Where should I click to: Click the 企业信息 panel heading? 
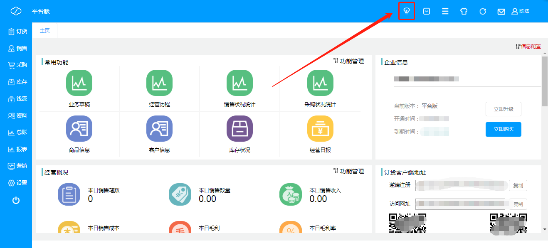(x=396, y=62)
